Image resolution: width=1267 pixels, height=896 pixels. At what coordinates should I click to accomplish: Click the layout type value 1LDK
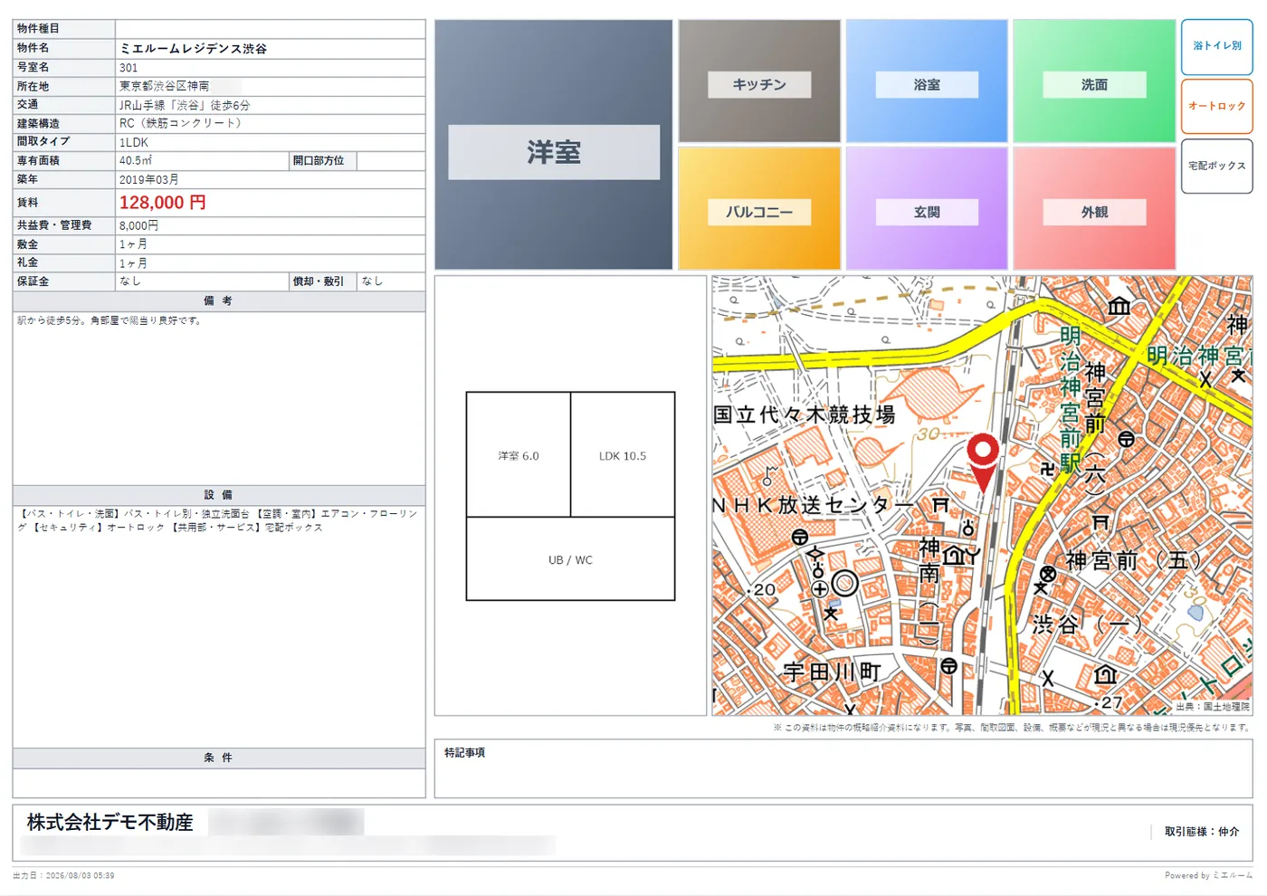click(134, 142)
